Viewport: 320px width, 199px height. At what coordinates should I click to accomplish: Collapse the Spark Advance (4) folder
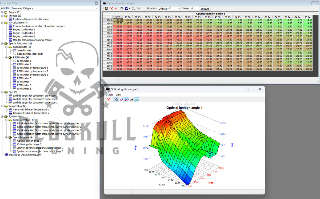point(6,137)
